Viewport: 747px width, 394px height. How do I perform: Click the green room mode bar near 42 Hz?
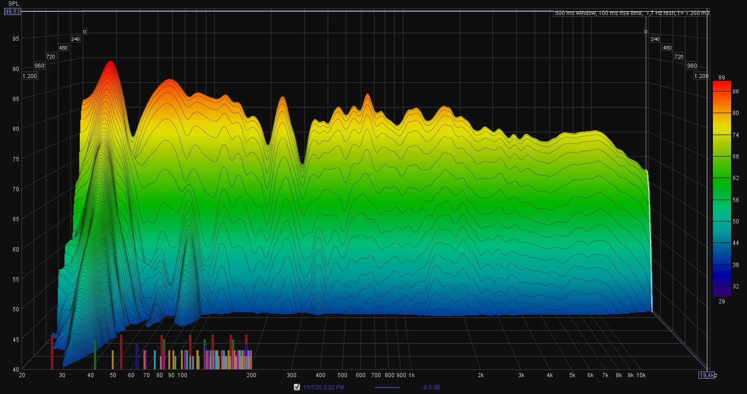point(95,354)
